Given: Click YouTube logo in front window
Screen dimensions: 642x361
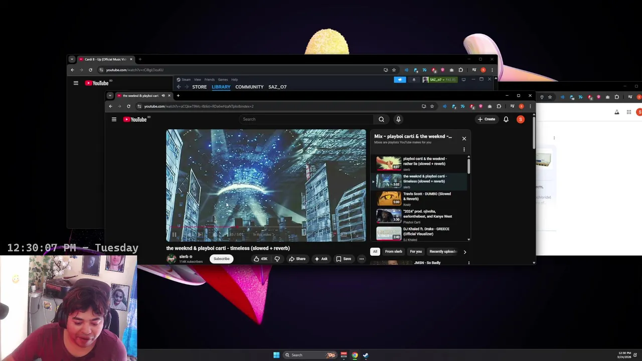Looking at the screenshot, I should point(135,119).
